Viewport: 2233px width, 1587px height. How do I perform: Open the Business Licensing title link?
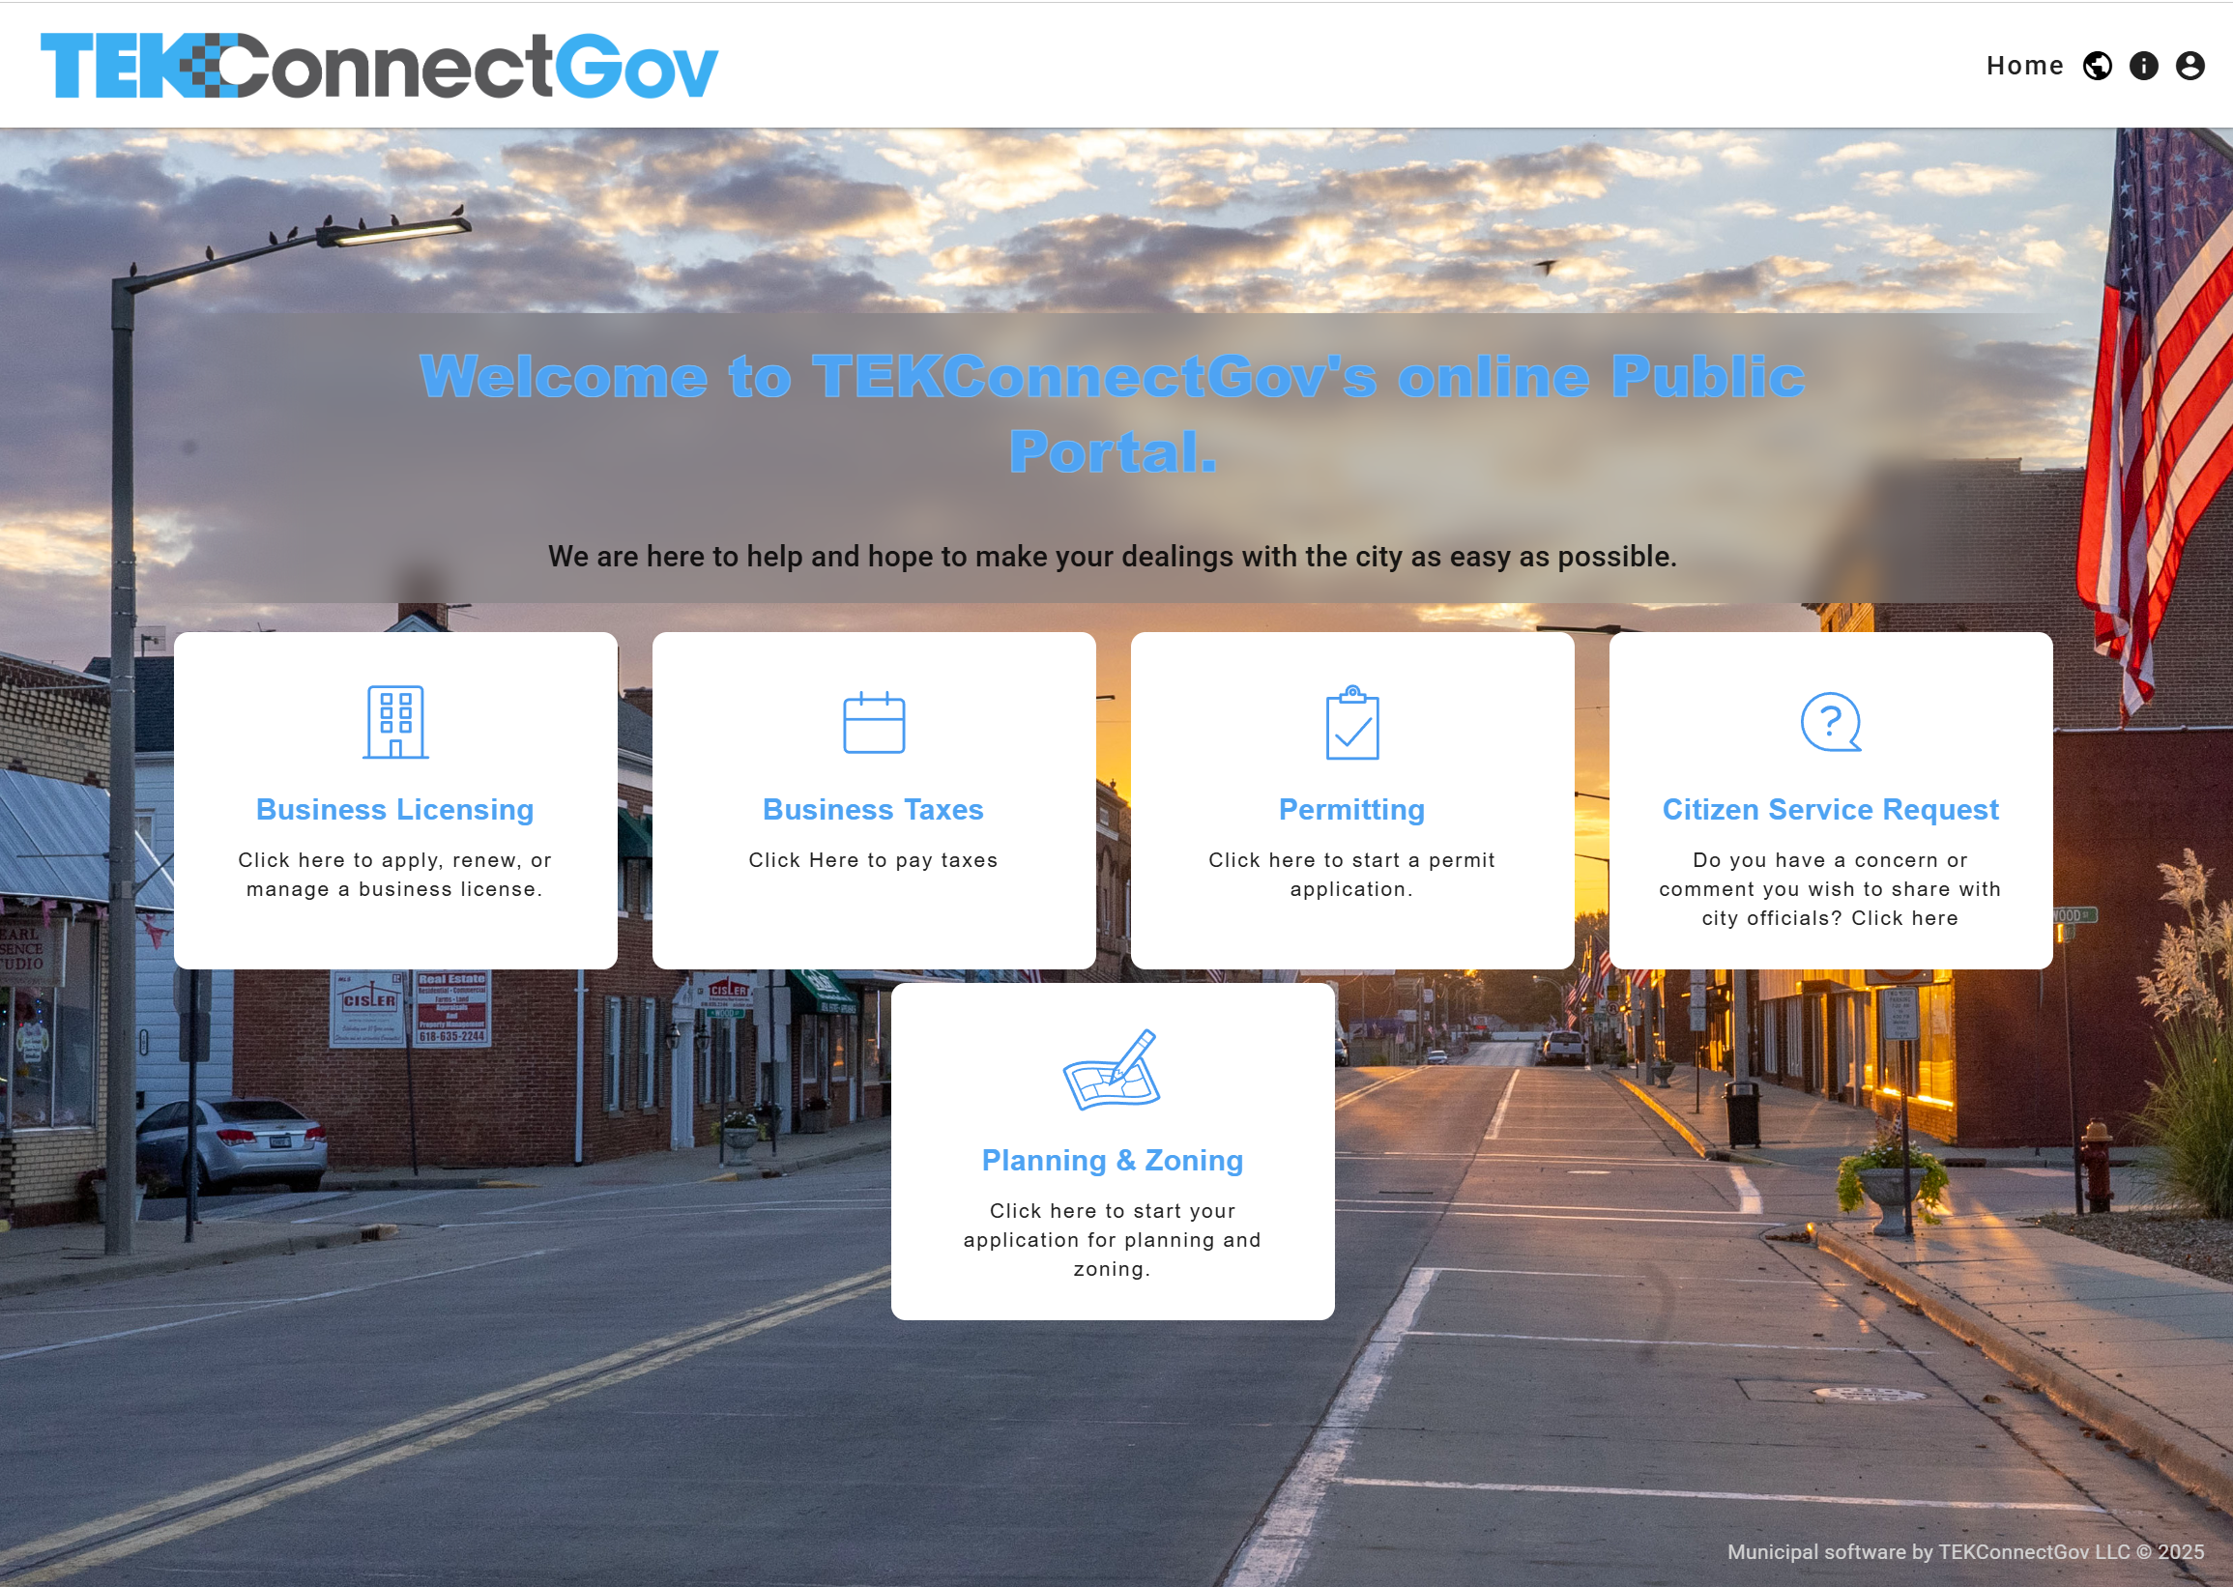point(394,809)
